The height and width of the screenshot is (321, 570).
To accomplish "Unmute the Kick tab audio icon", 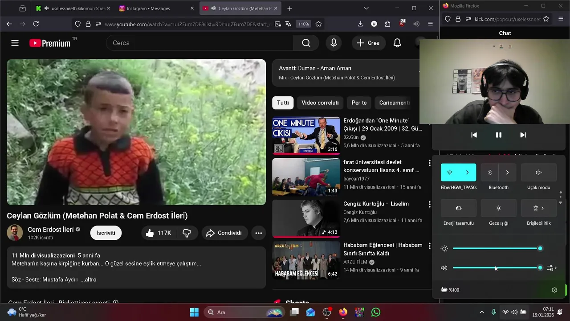I will coord(46,8).
